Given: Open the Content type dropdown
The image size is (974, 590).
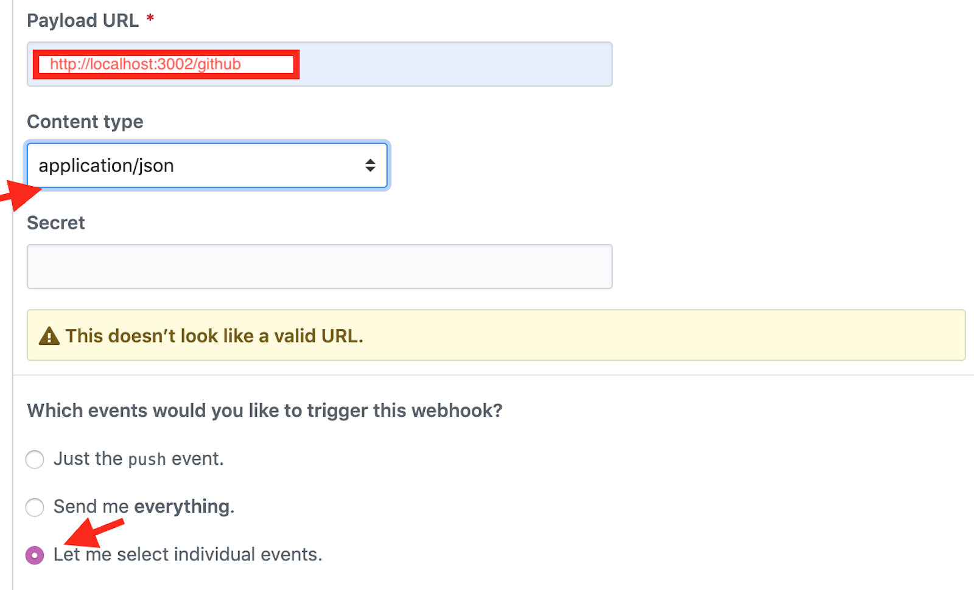Looking at the screenshot, I should click(207, 165).
